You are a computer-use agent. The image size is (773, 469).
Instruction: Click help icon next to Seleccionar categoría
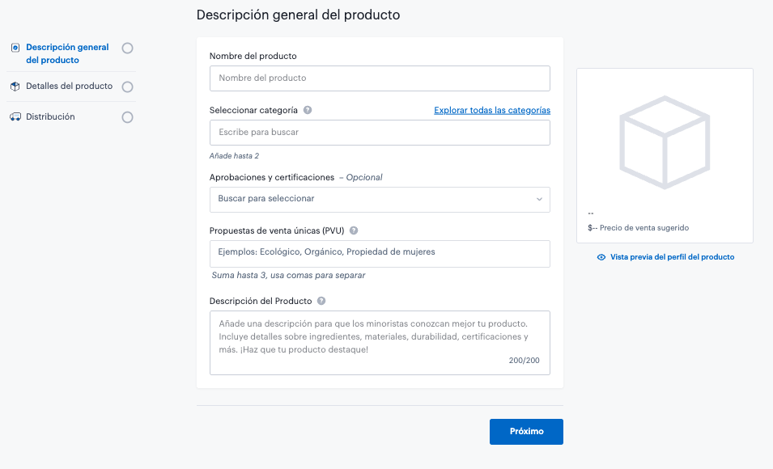click(308, 110)
